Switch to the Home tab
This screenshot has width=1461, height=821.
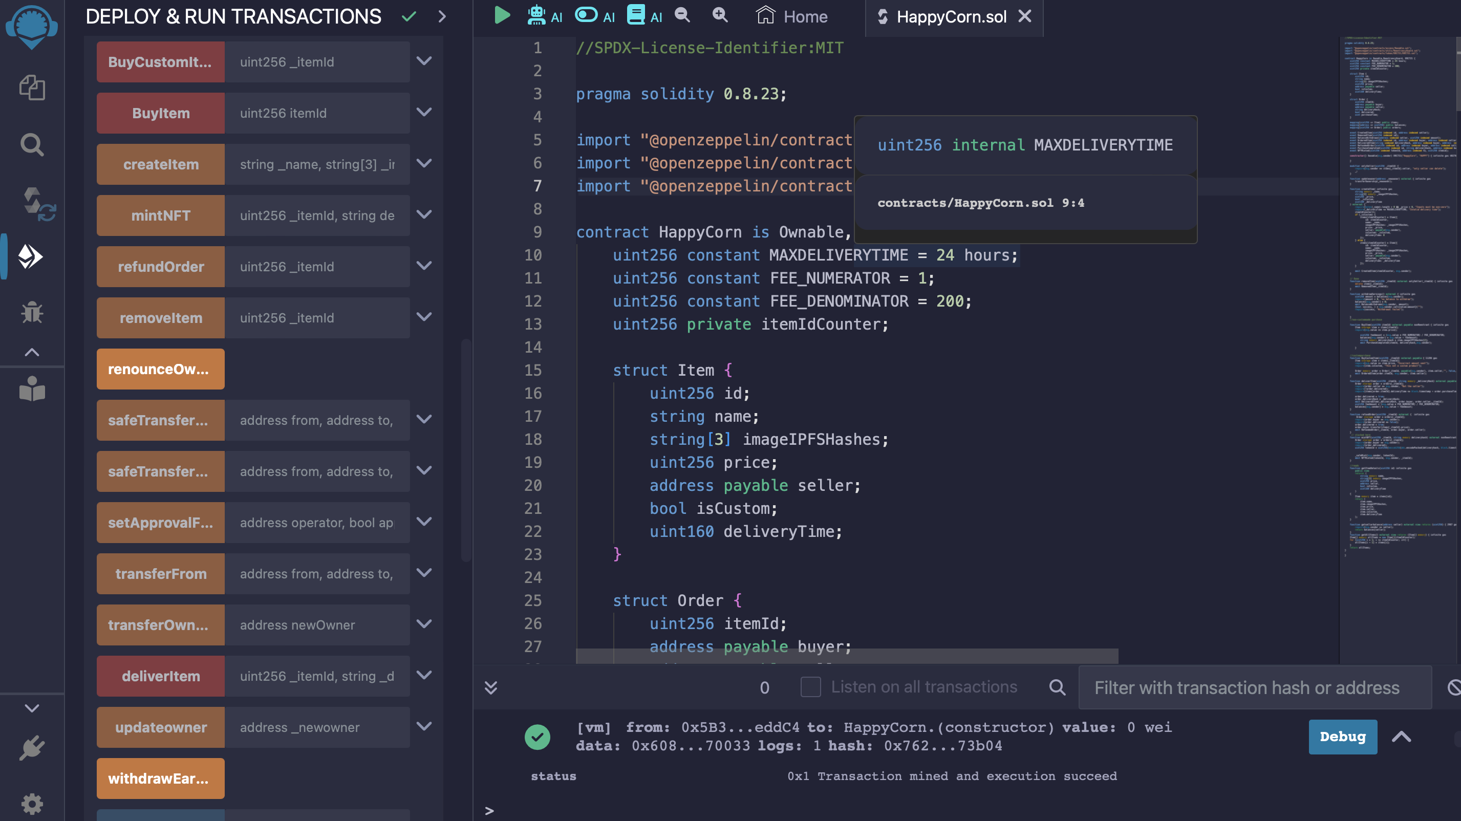point(792,16)
